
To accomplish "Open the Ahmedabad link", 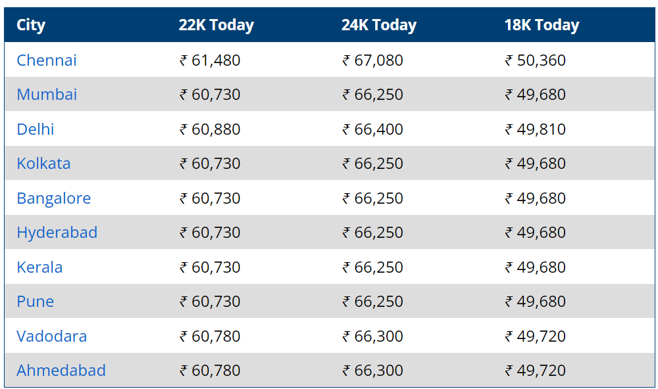I will point(61,371).
